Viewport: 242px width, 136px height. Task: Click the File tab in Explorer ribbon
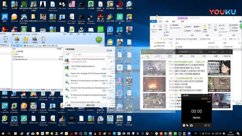coord(154,21)
